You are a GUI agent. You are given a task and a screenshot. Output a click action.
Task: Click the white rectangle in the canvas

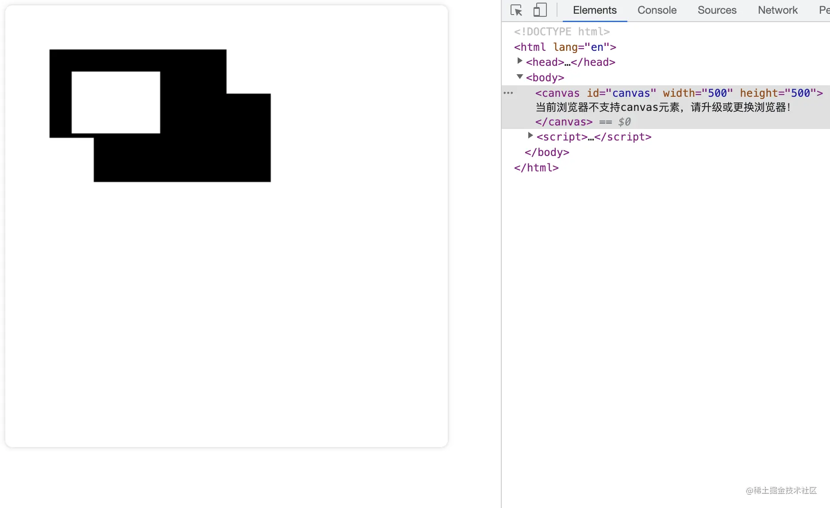(116, 102)
